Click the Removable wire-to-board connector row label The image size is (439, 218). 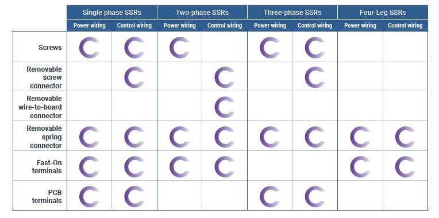click(40, 107)
